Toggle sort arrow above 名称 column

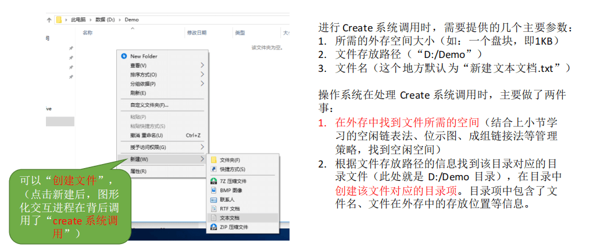133,28
